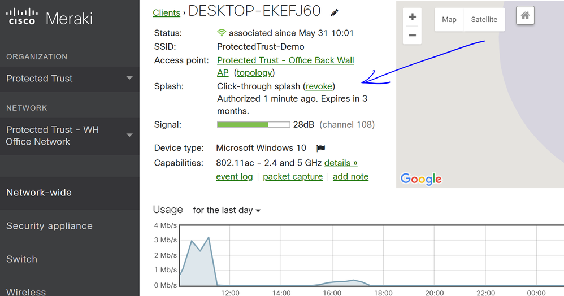Edit the client name with pencil icon
This screenshot has width=564, height=296.
coord(335,13)
